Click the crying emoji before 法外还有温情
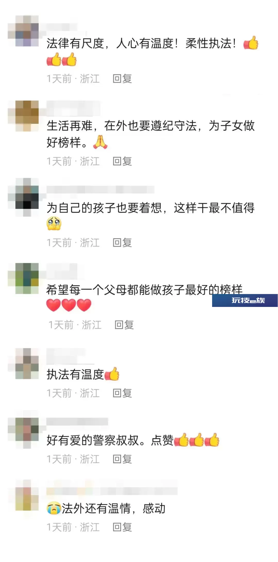Viewport: 278px width, 562px height. [x=54, y=508]
